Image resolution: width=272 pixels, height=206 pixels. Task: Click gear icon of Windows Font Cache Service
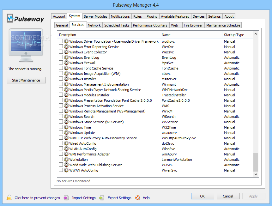coord(66,68)
